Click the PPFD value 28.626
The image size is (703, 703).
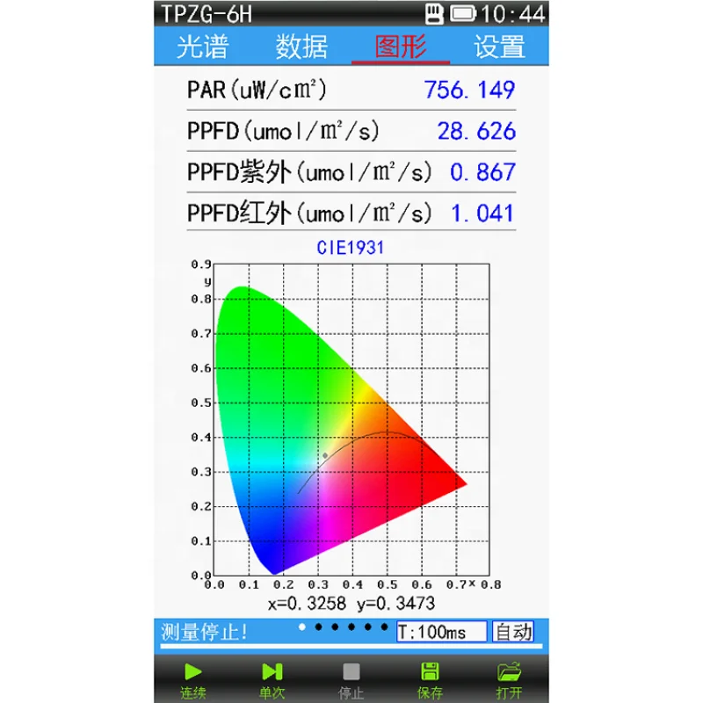click(476, 131)
